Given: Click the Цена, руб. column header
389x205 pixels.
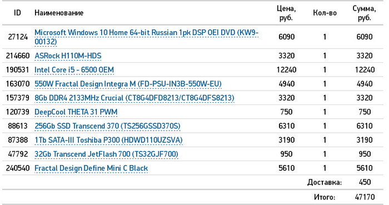Looking at the screenshot, I should 286,13.
